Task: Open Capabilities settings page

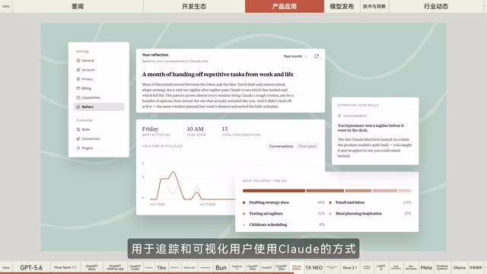Action: 99,97
